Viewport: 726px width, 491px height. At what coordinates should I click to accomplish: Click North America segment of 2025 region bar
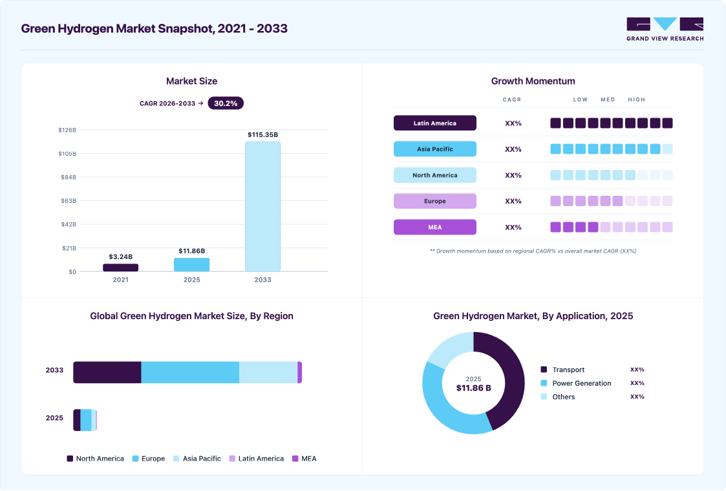pyautogui.click(x=77, y=420)
